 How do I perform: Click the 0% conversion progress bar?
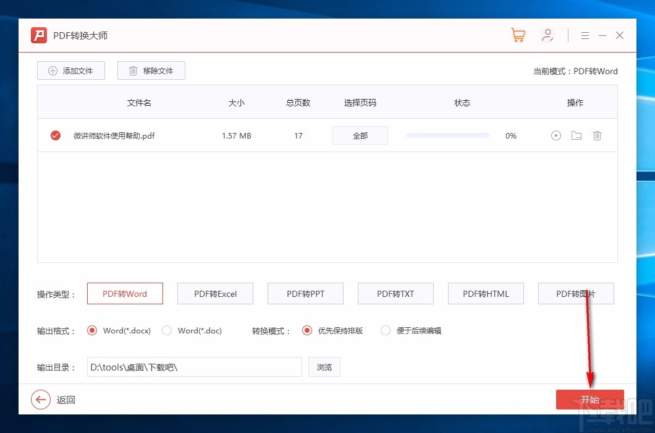click(447, 135)
